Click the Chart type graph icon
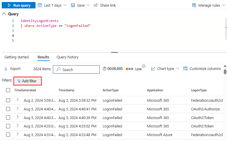227x141 pixels. pos(153,69)
